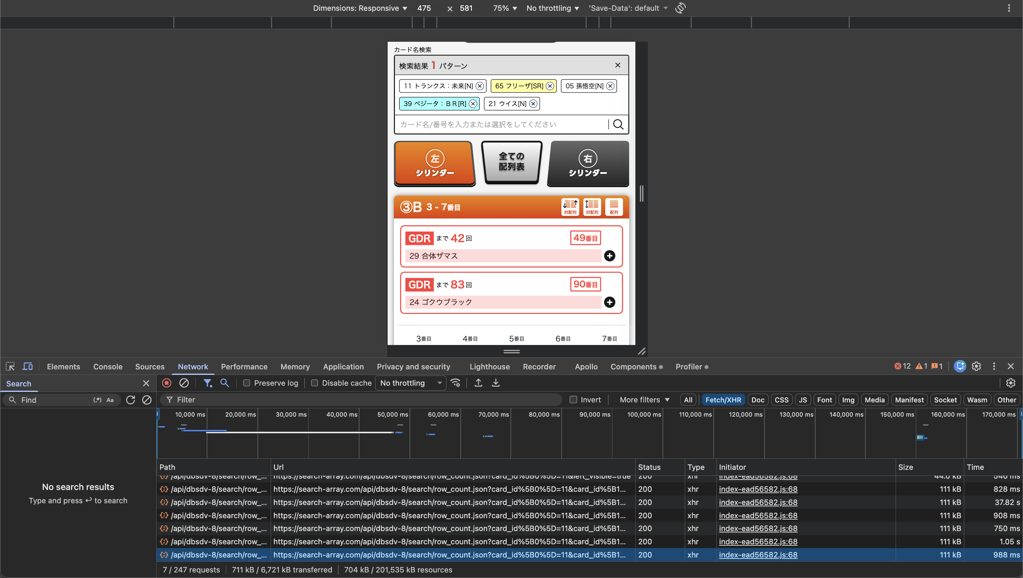Open the No throttling dropdown
Image resolution: width=1023 pixels, height=578 pixels.
(x=410, y=383)
